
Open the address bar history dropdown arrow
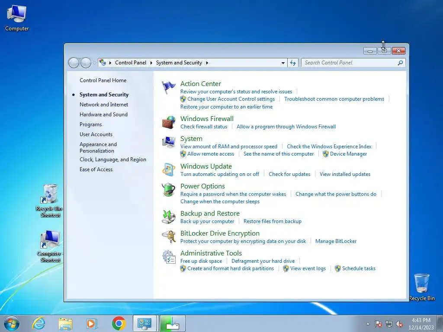click(283, 63)
